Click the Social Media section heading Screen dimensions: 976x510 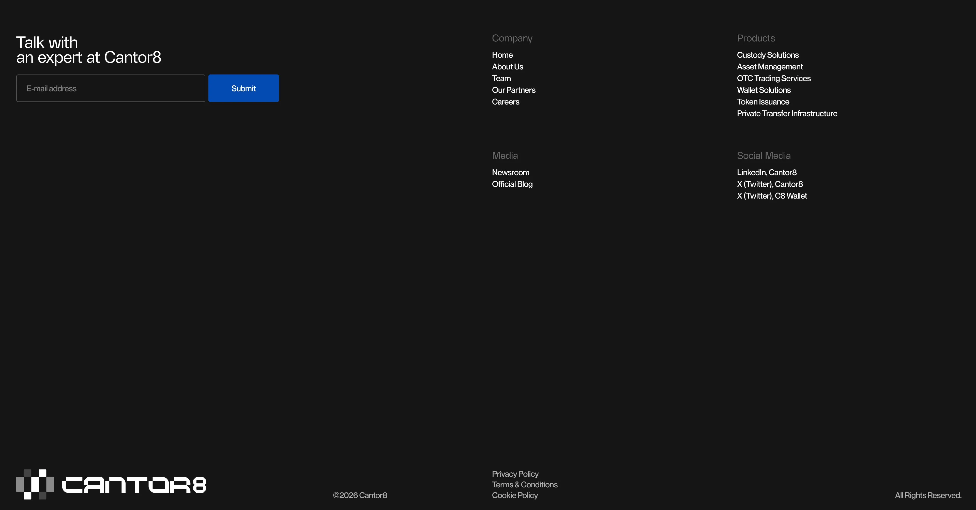[764, 156]
